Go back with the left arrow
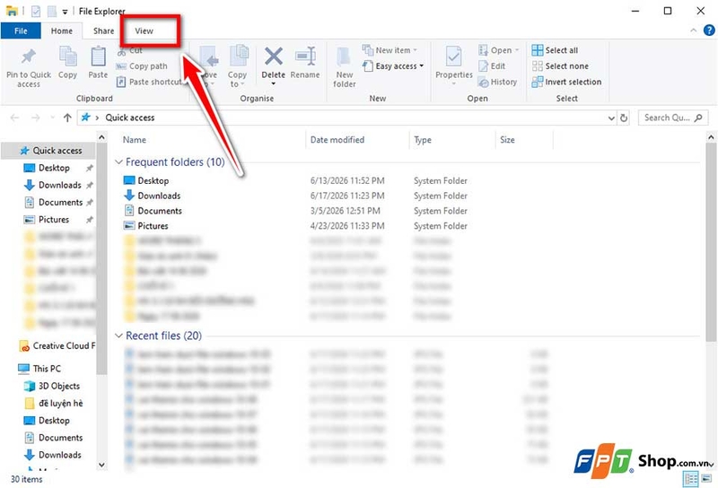 pyautogui.click(x=14, y=118)
